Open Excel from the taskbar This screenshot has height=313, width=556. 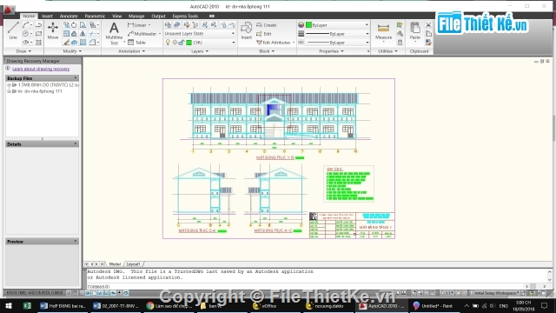[27, 305]
